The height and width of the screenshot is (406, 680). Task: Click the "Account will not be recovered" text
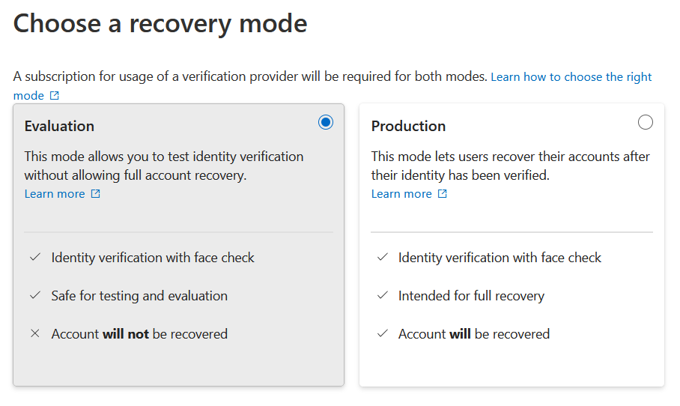pos(139,334)
